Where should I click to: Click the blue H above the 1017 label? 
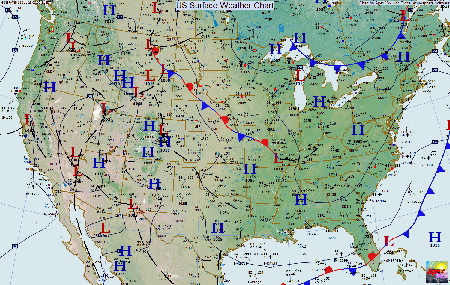click(154, 184)
